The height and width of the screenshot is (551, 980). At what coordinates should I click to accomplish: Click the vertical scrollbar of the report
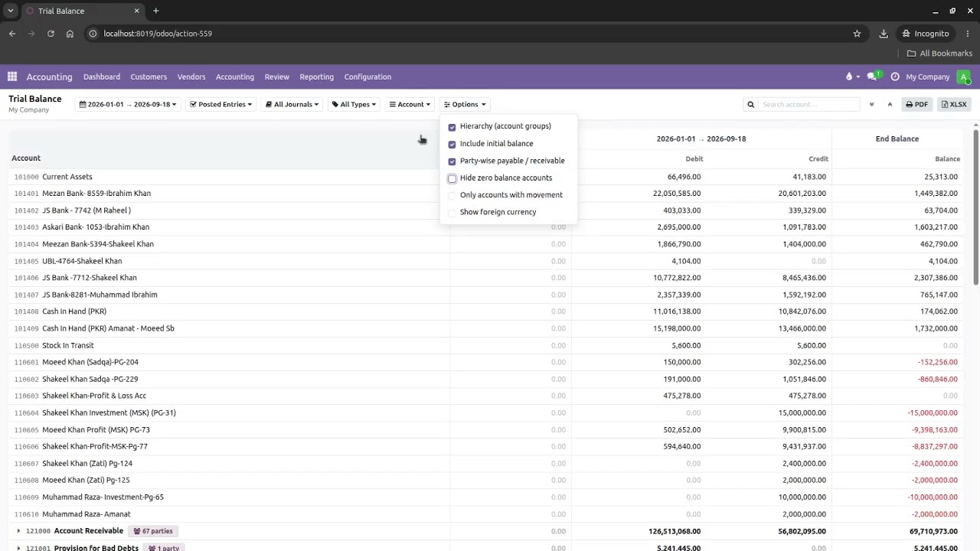click(975, 207)
